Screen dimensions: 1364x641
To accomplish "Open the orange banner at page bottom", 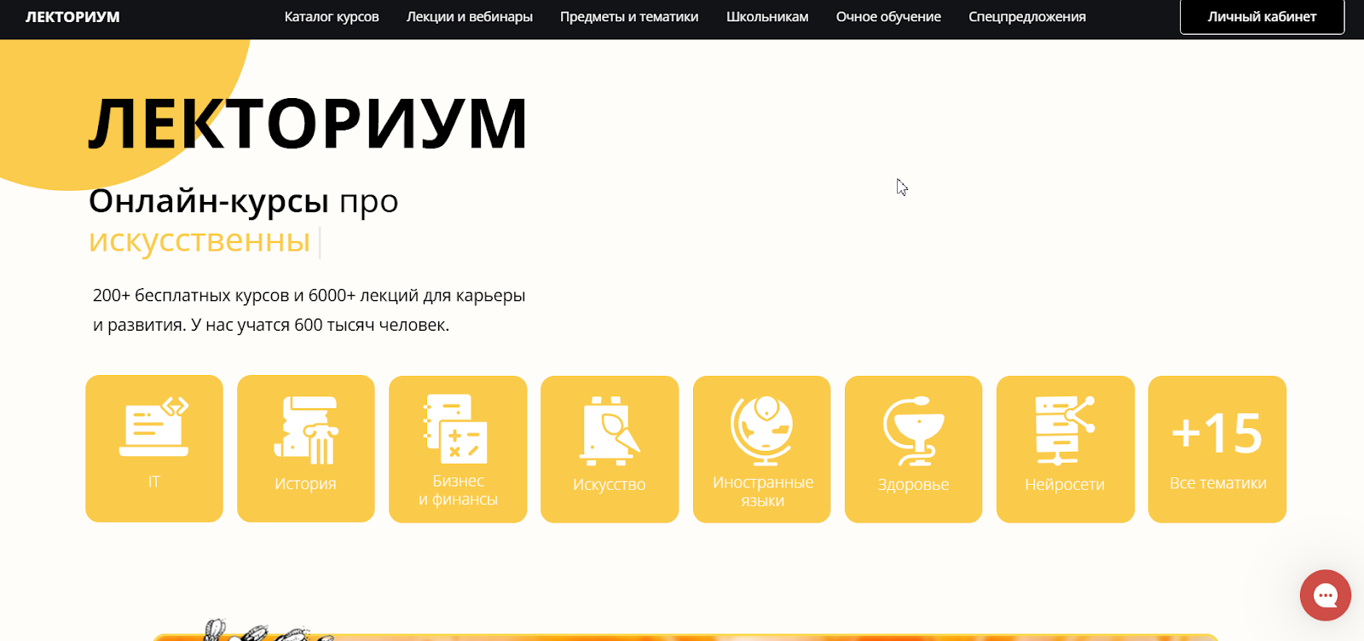I will click(x=686, y=637).
